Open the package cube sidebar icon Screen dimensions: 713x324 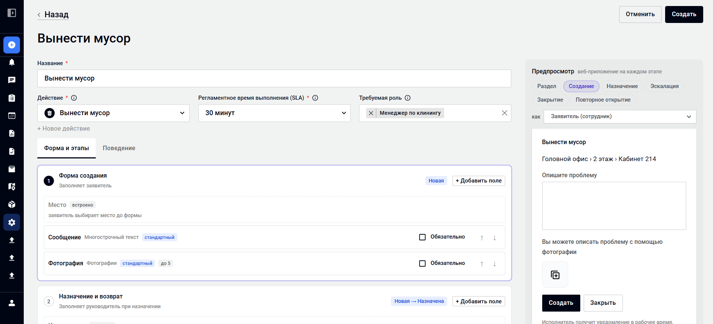click(12, 204)
